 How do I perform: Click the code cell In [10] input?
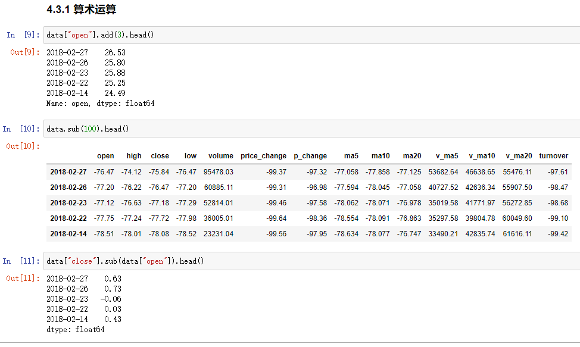(x=312, y=129)
